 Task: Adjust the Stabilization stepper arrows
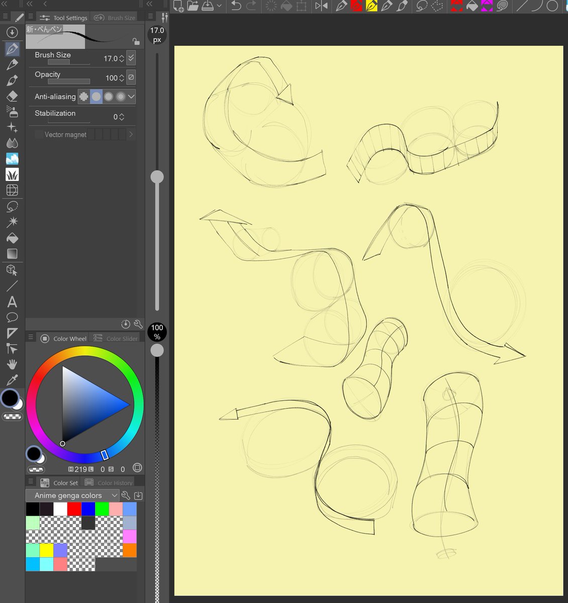pyautogui.click(x=122, y=117)
